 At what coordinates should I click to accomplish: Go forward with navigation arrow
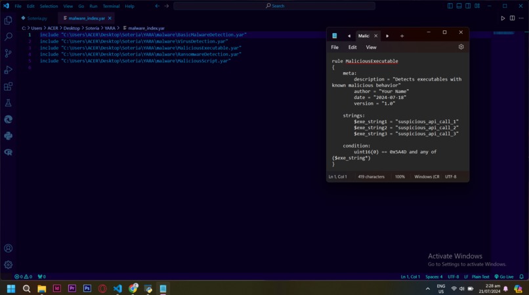click(167, 6)
